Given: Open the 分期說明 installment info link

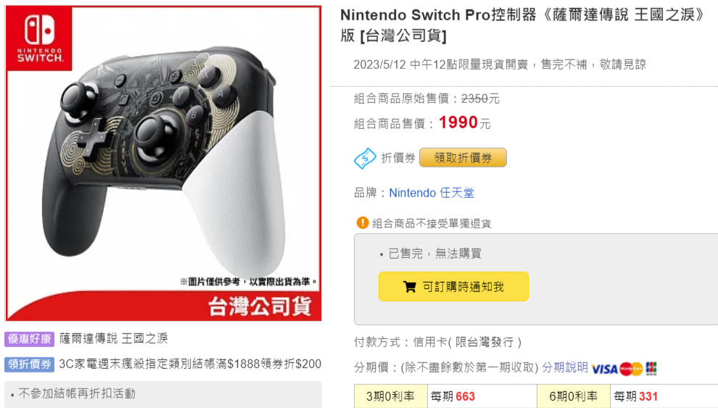Looking at the screenshot, I should (x=564, y=367).
